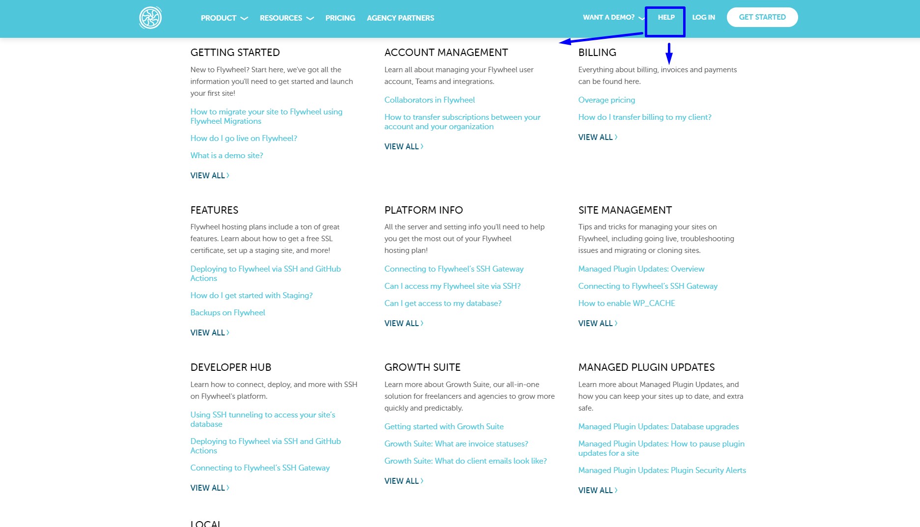
Task: Open 'Connecting to Flywheel's SSH Gateway' under Site Management
Action: pos(648,286)
